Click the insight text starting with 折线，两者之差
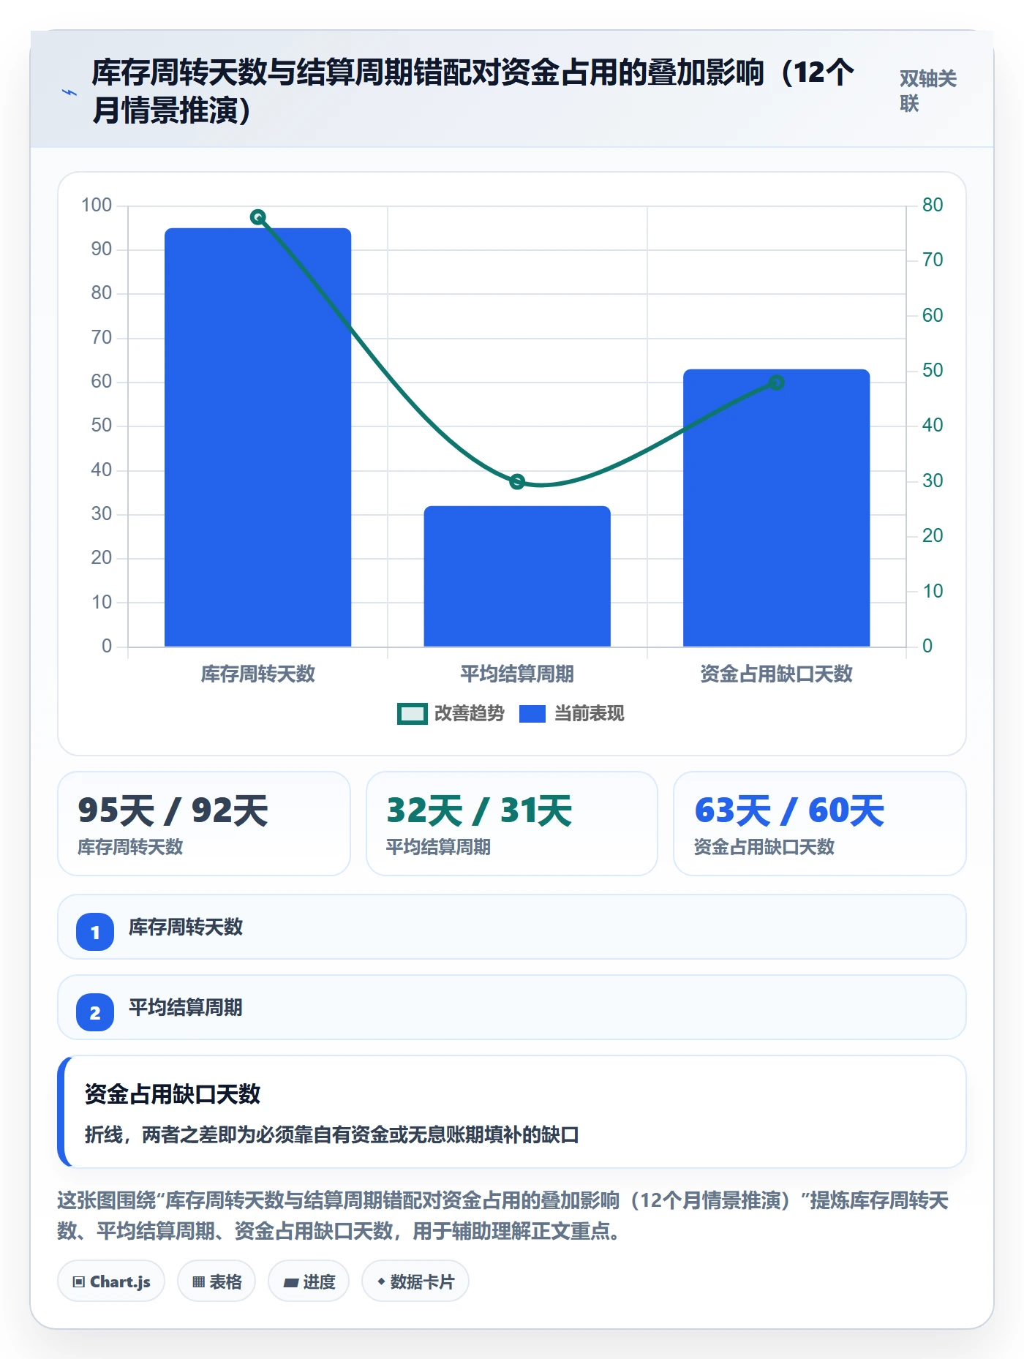This screenshot has width=1024, height=1359. [332, 1134]
